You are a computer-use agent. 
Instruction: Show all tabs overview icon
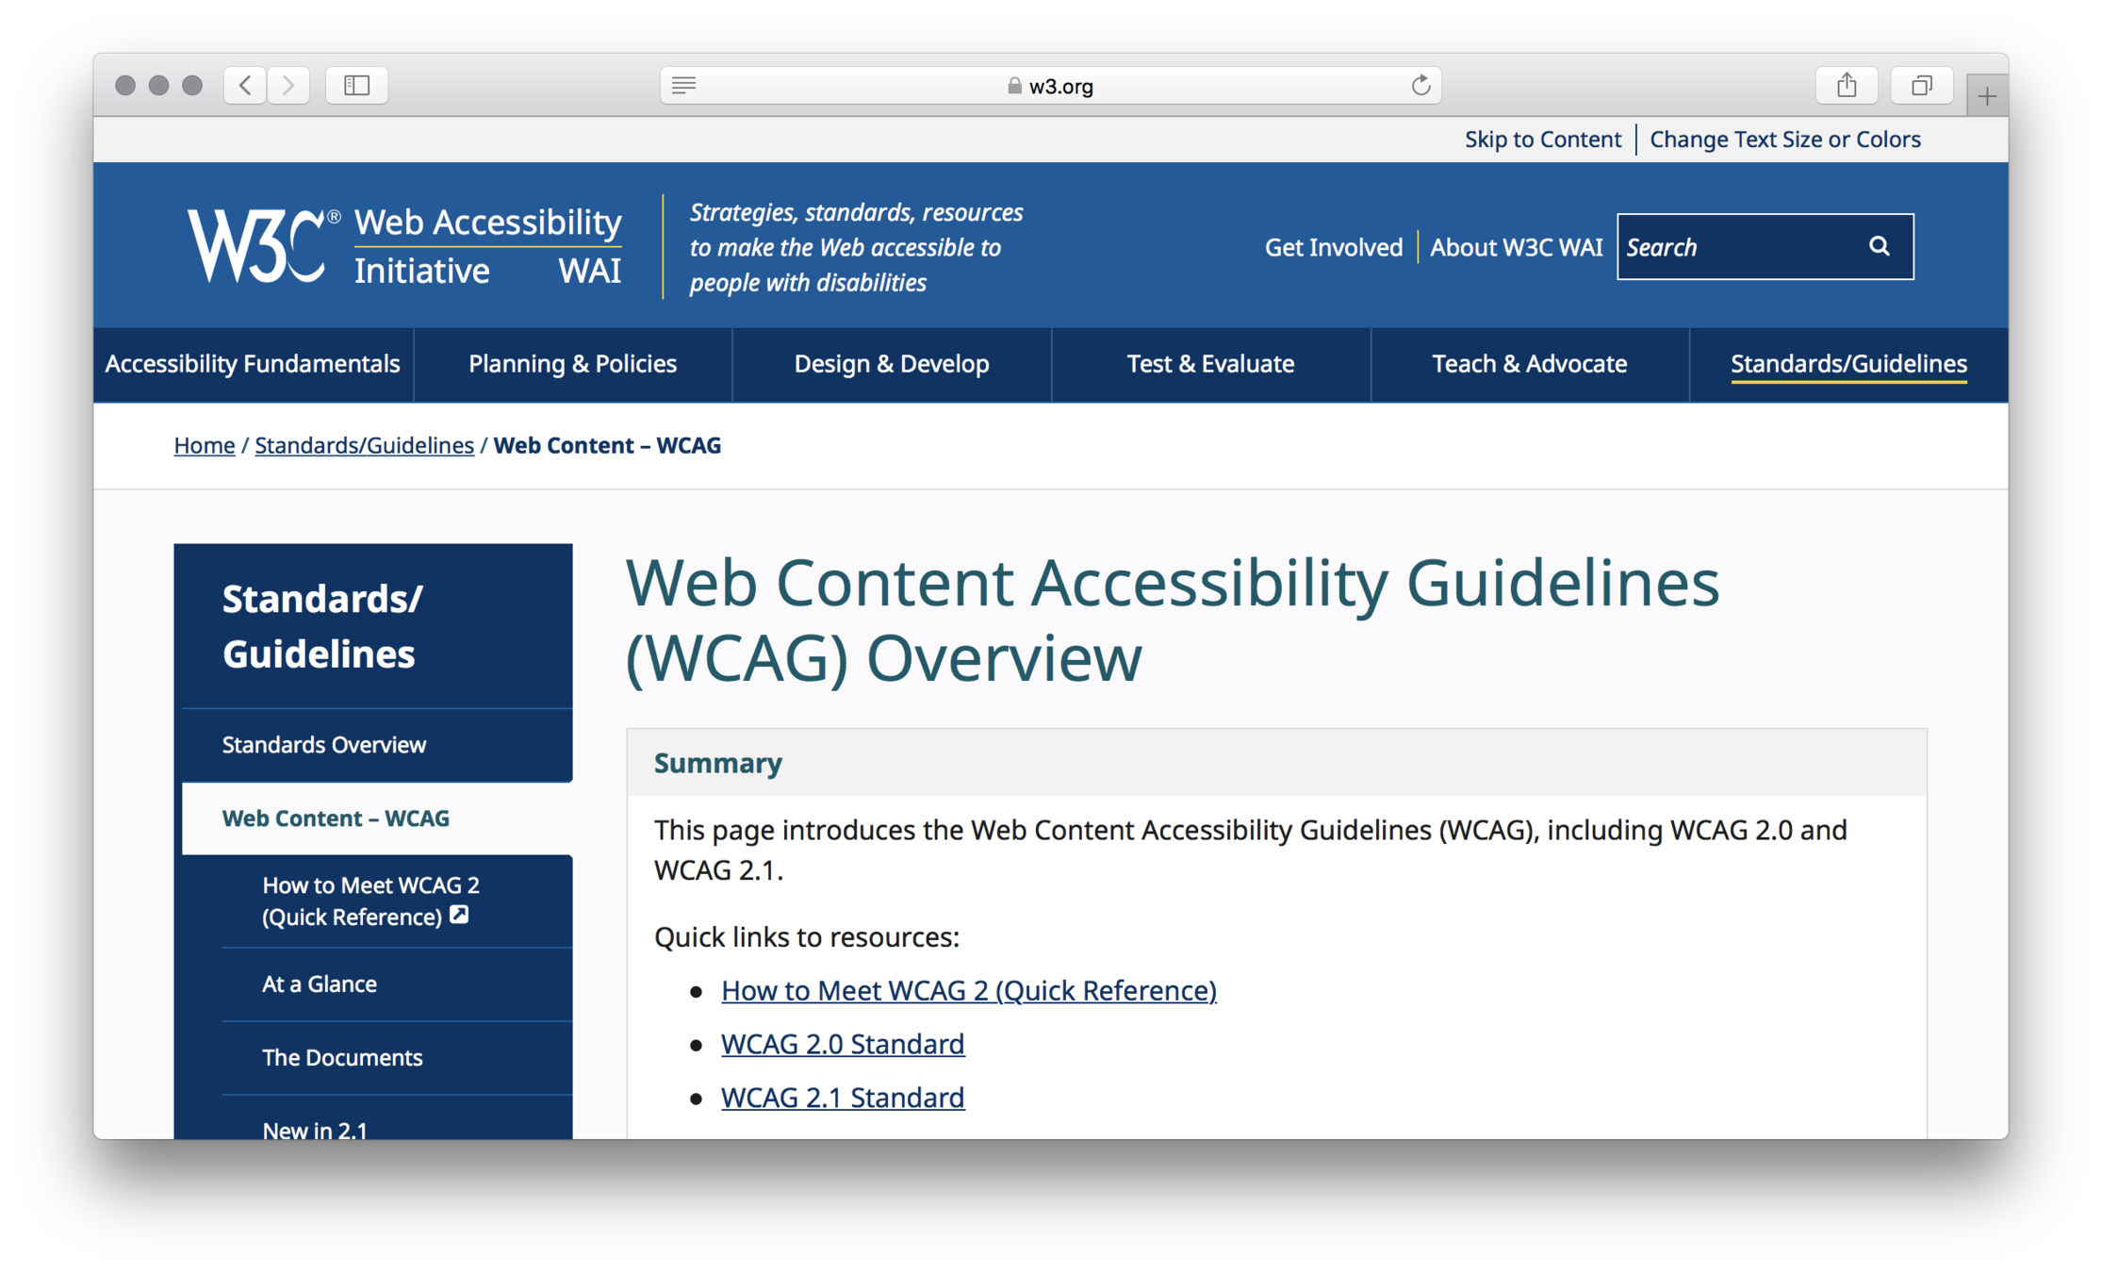(1921, 86)
